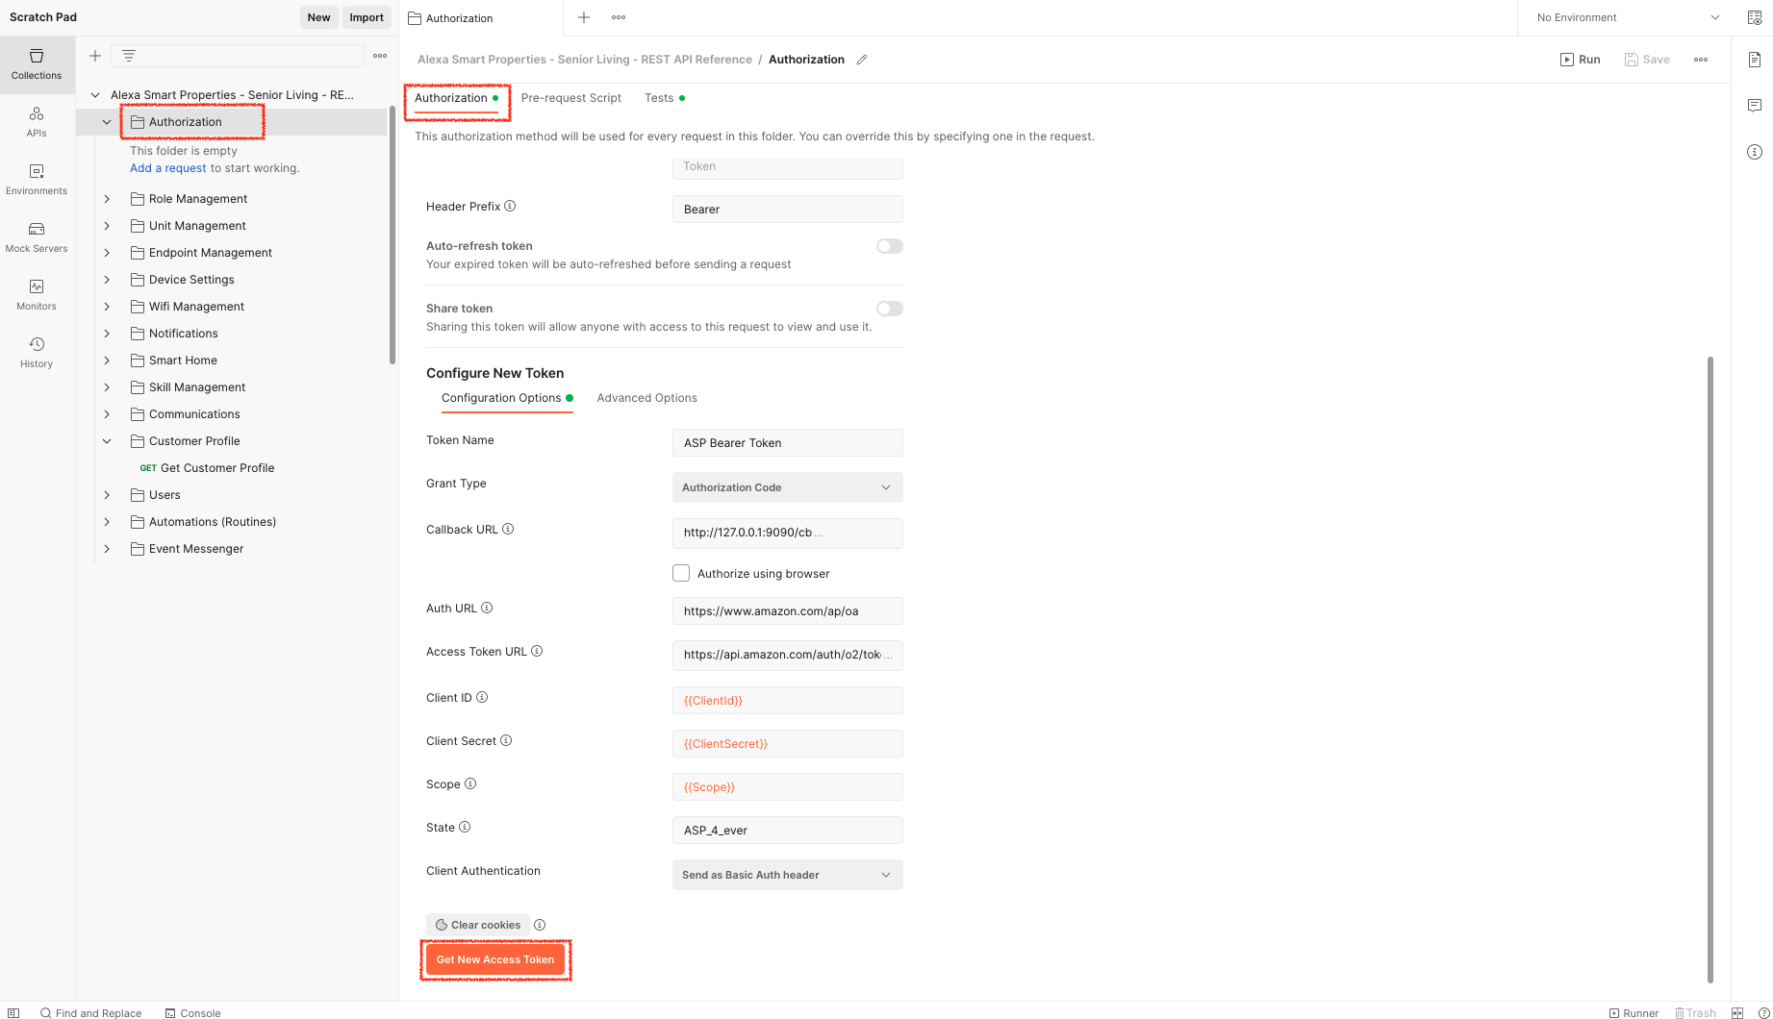Click the State input field

787,831
